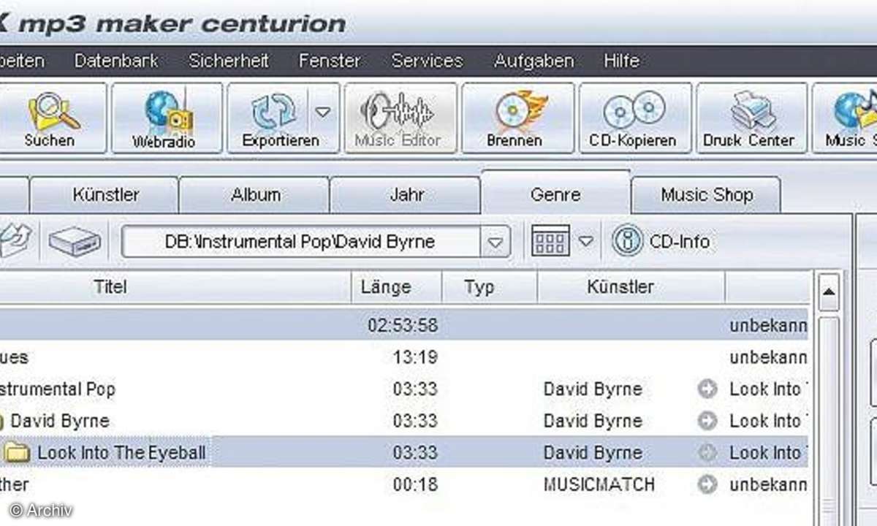Open the Exportieren dropdown arrow
The image size is (877, 526).
[323, 113]
